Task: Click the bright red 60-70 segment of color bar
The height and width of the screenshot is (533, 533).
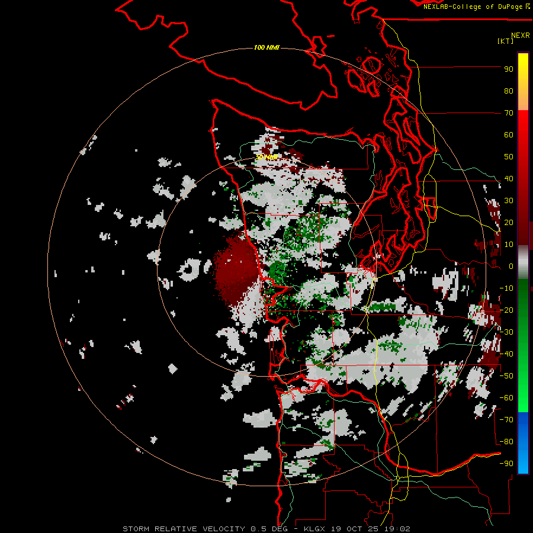Action: tap(523, 123)
